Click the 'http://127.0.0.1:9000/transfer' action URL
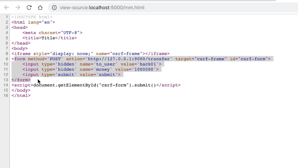 [x=129, y=59]
